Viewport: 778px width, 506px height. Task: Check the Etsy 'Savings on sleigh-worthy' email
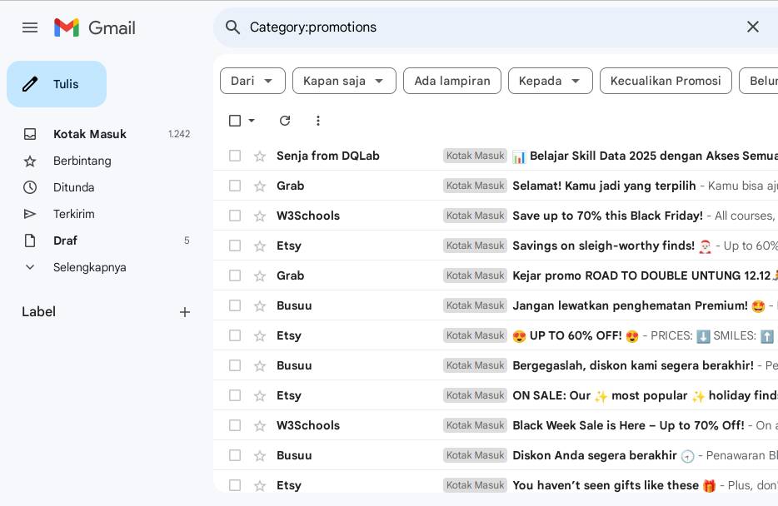tap(235, 246)
